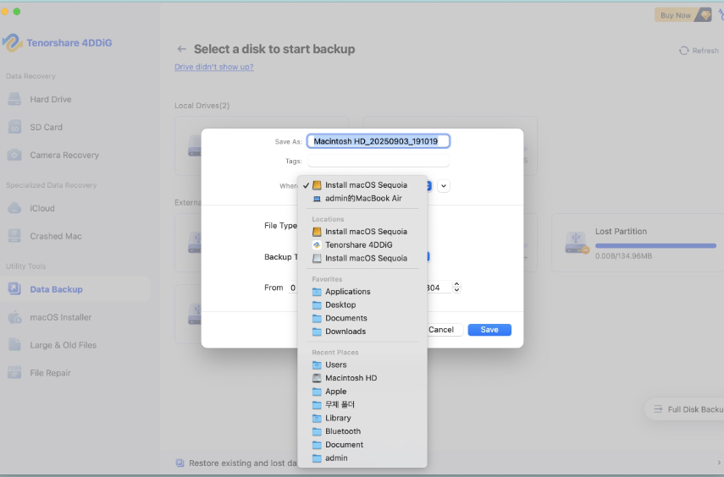Image resolution: width=724 pixels, height=477 pixels.
Task: Choose the Apple folder in recent places
Action: coord(362,392)
